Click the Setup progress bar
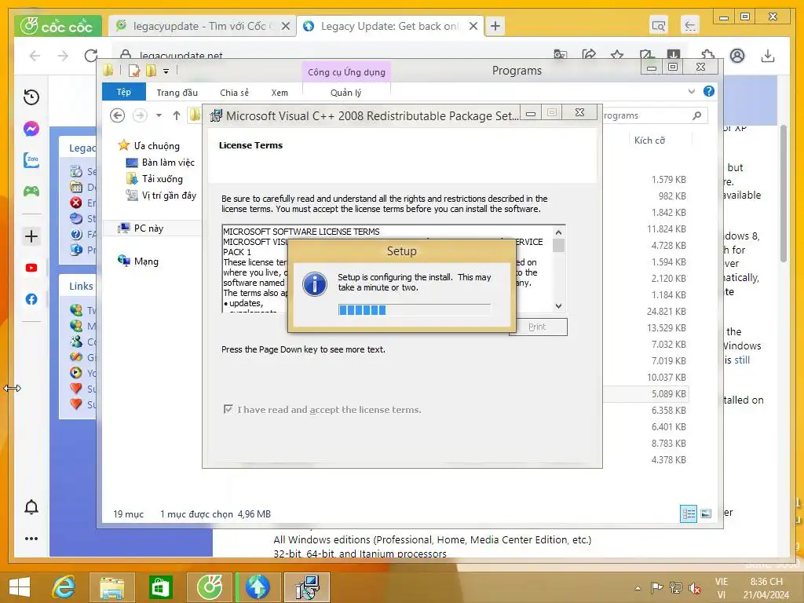The image size is (804, 603). point(415,309)
